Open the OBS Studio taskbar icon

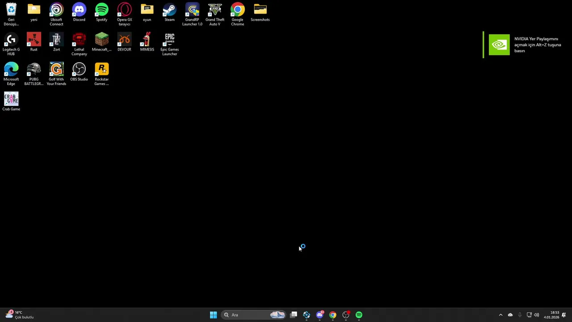coord(346,315)
